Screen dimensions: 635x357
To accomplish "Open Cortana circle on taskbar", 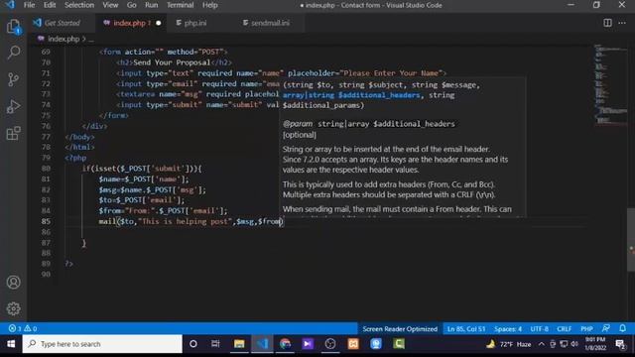I will (193, 344).
